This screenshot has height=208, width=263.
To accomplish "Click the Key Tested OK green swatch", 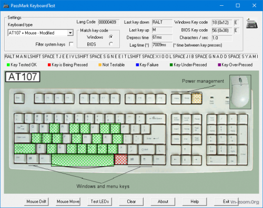I will click(8, 65).
